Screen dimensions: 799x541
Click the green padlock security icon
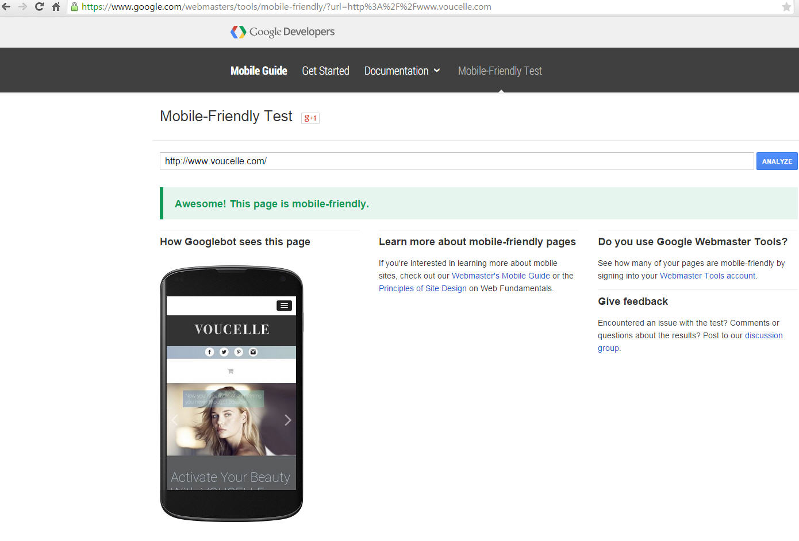74,7
